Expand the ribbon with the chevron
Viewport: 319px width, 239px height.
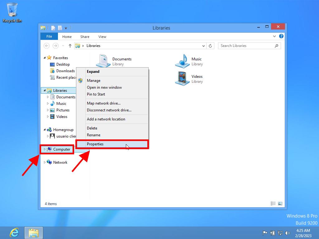click(x=274, y=36)
